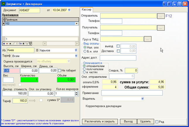Click the Приёмщик column header
Image resolution: width=189 pixels, height=127 pixels.
pyautogui.click(x=42, y=20)
